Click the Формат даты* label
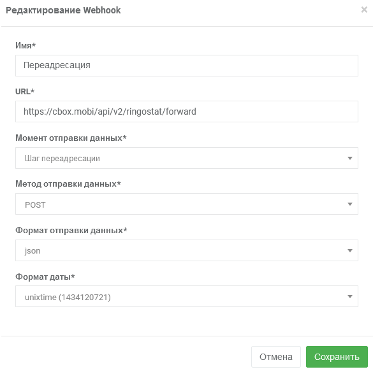 coord(45,277)
